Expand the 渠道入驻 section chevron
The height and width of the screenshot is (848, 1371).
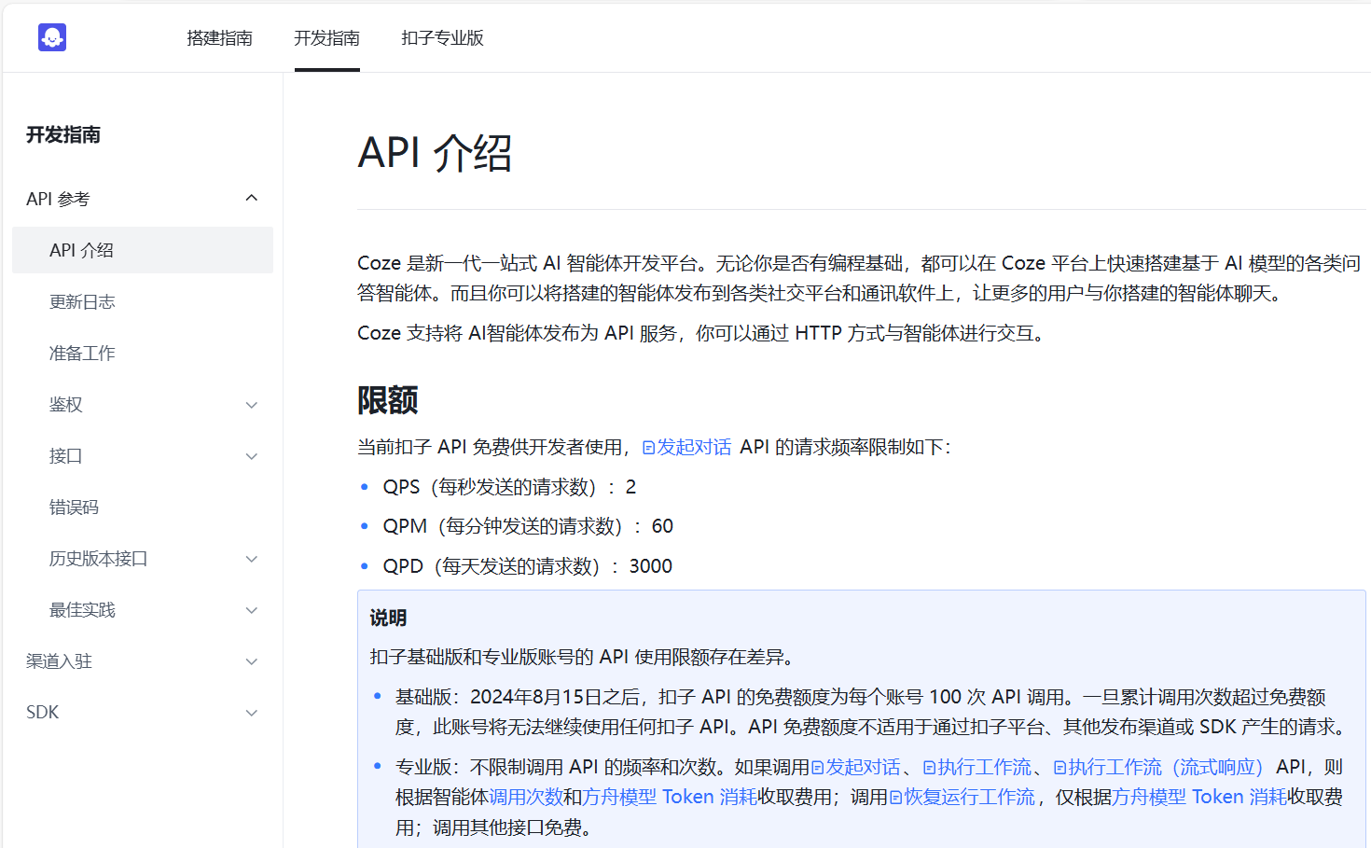pos(252,661)
